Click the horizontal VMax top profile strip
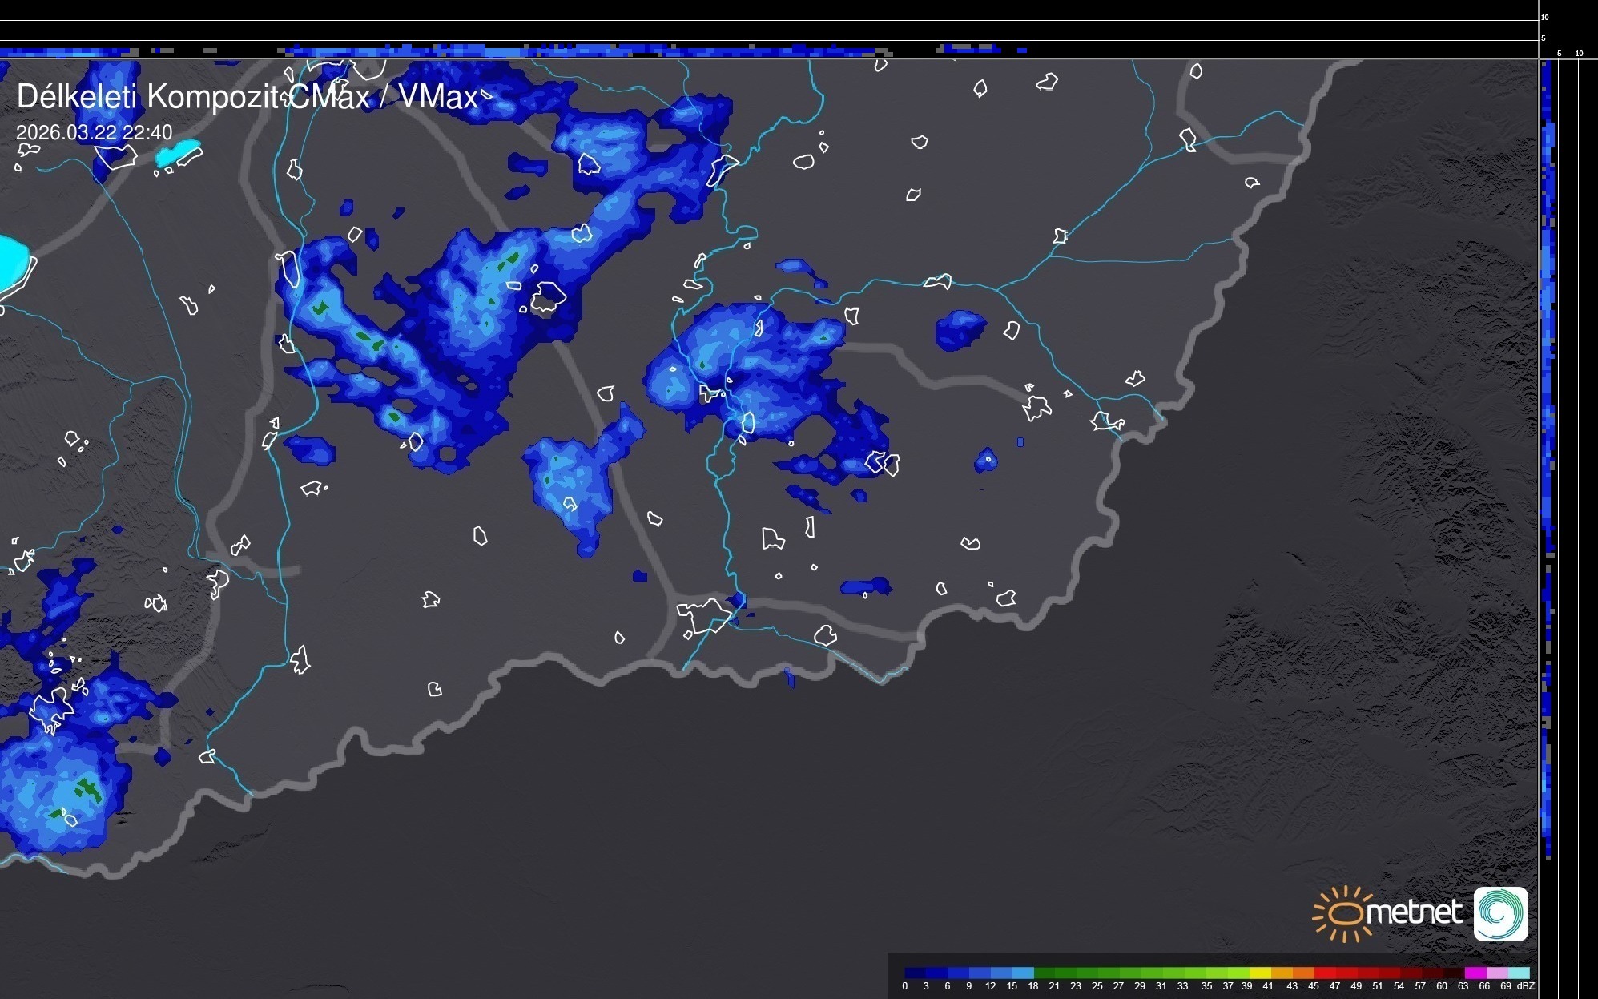 (x=561, y=51)
